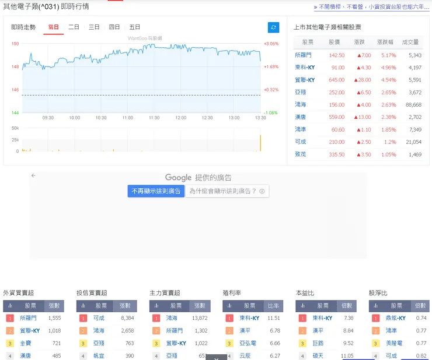This screenshot has width=432, height=360.
Task: Click 張數 header in 外資買賣超 table
Action: click(x=54, y=306)
